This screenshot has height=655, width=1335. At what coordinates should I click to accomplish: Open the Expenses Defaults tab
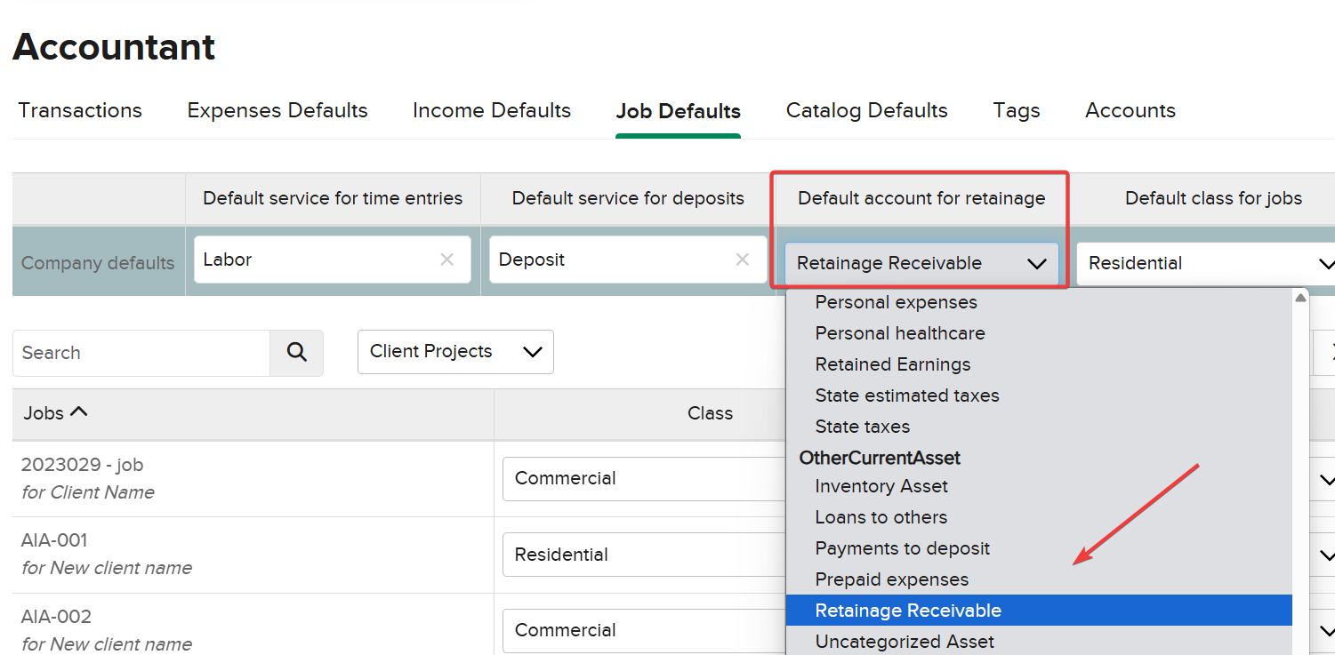pyautogui.click(x=277, y=111)
